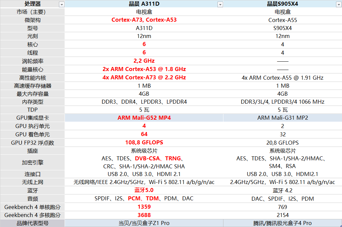Click the 品牌代表型号 row label
The image size is (342, 227).
pos(32,223)
